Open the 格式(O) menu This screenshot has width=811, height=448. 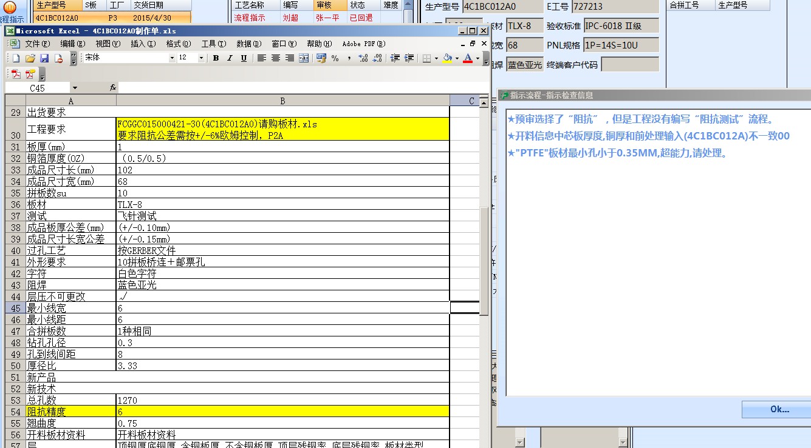click(179, 44)
